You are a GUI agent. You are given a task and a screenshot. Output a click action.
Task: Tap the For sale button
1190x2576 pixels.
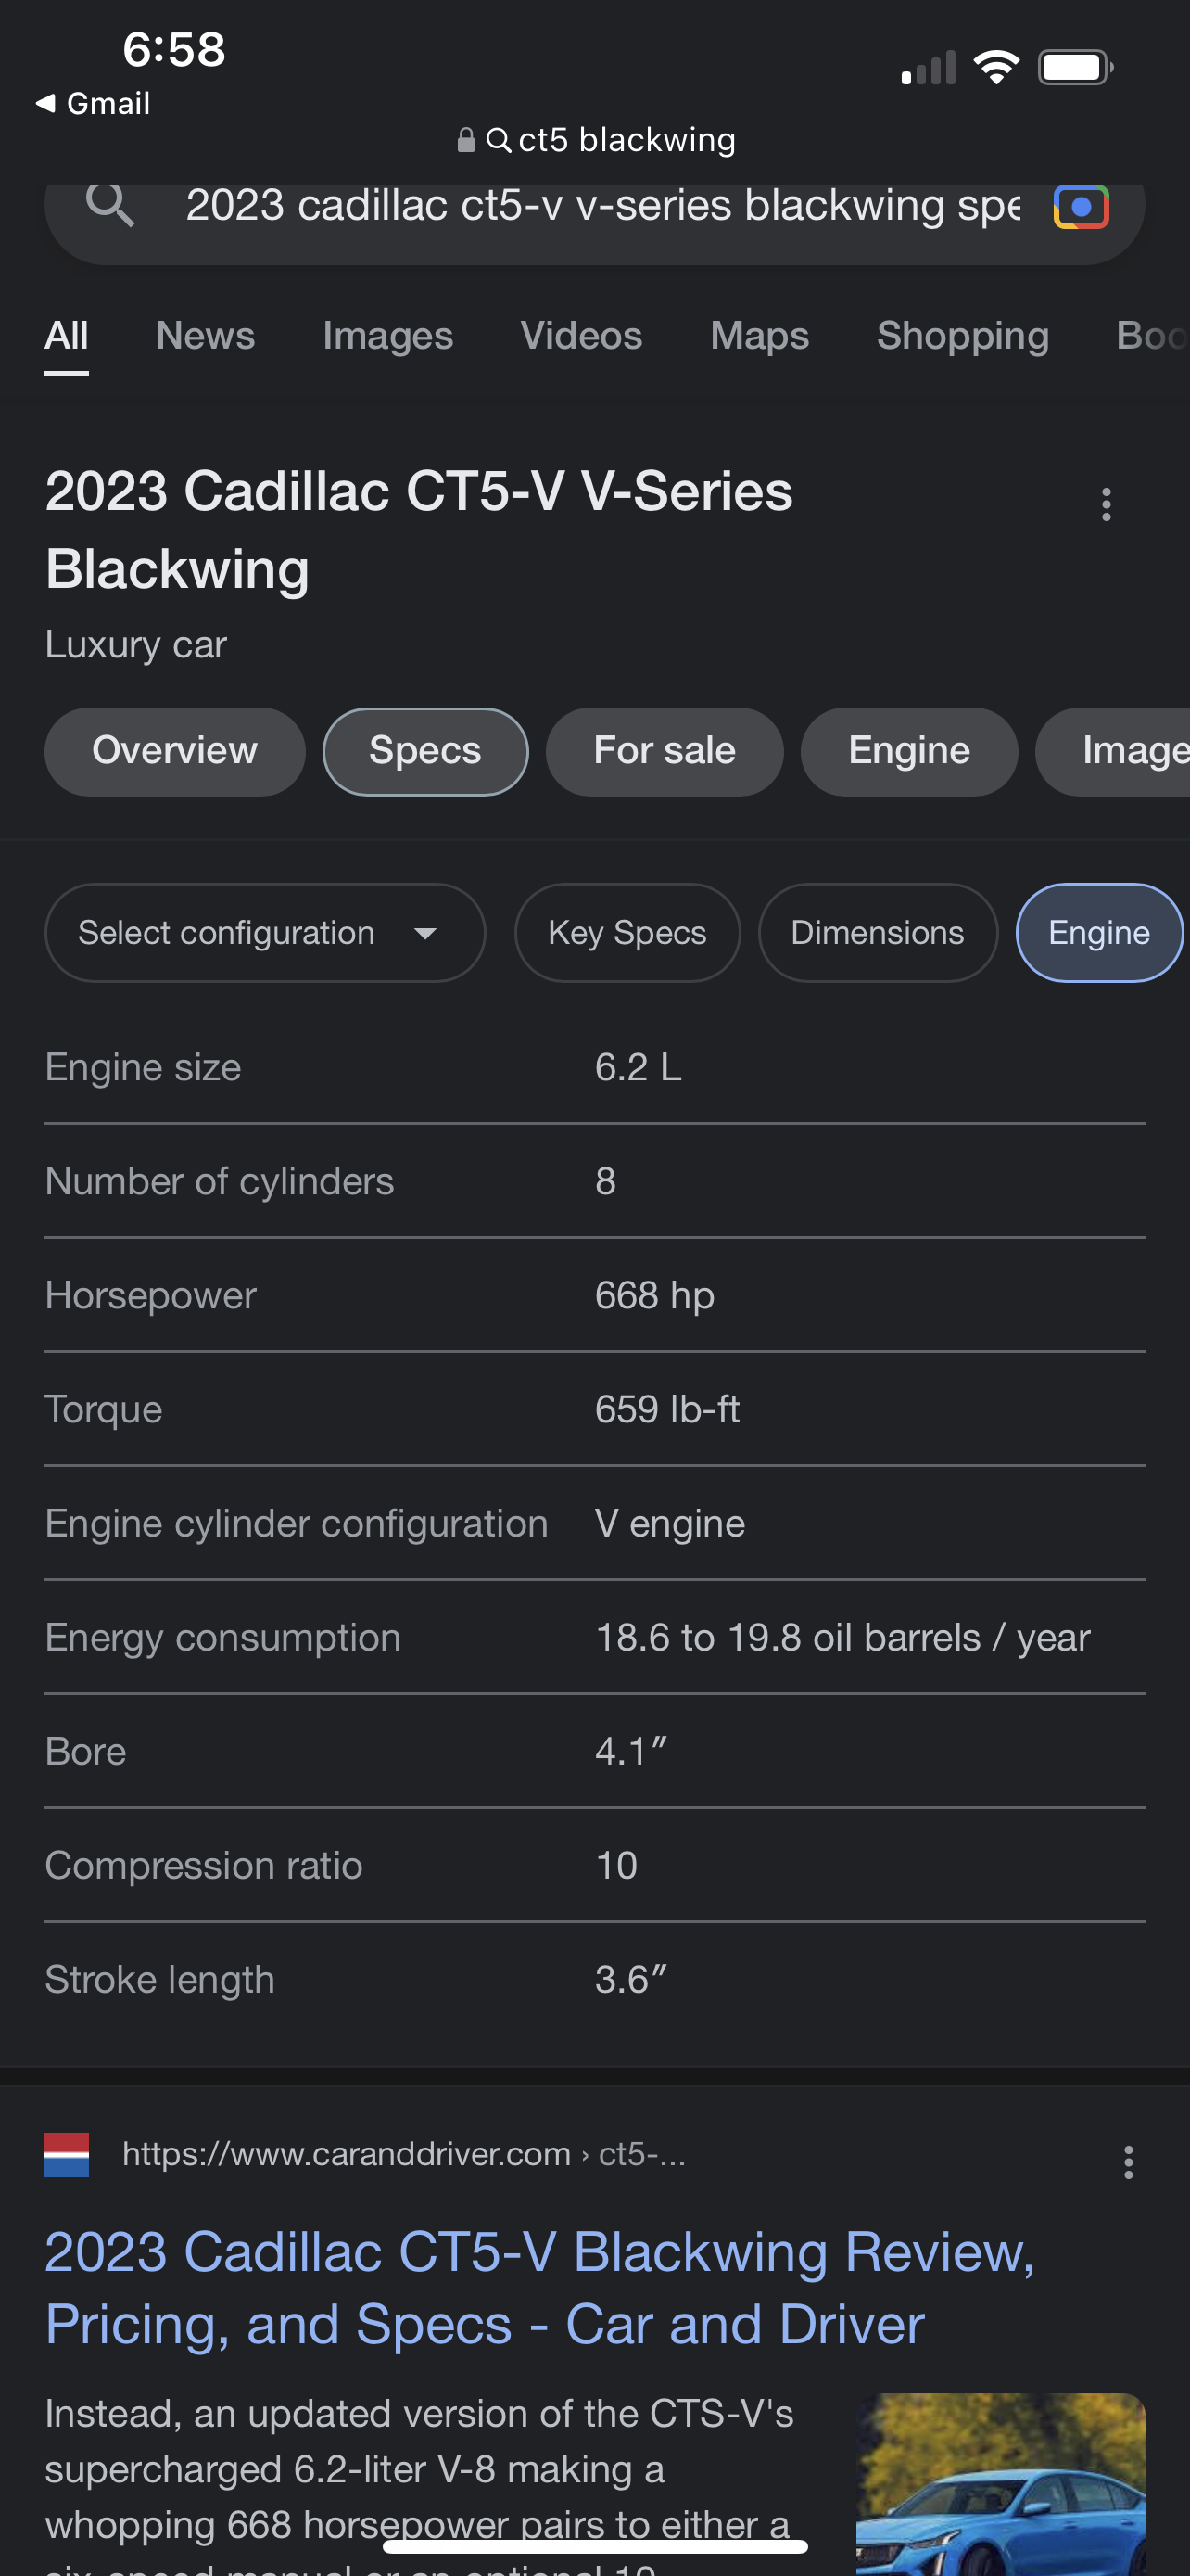coord(664,751)
